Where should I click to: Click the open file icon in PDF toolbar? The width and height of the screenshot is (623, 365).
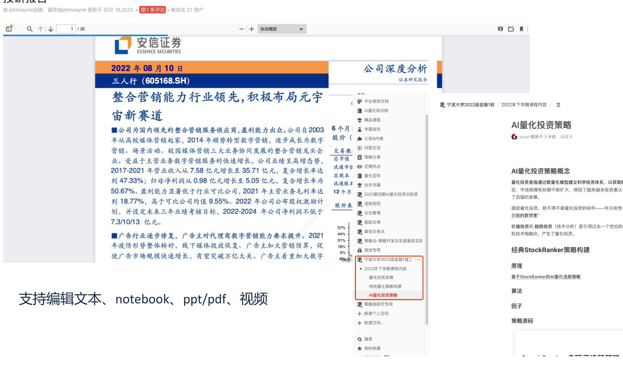[x=511, y=29]
